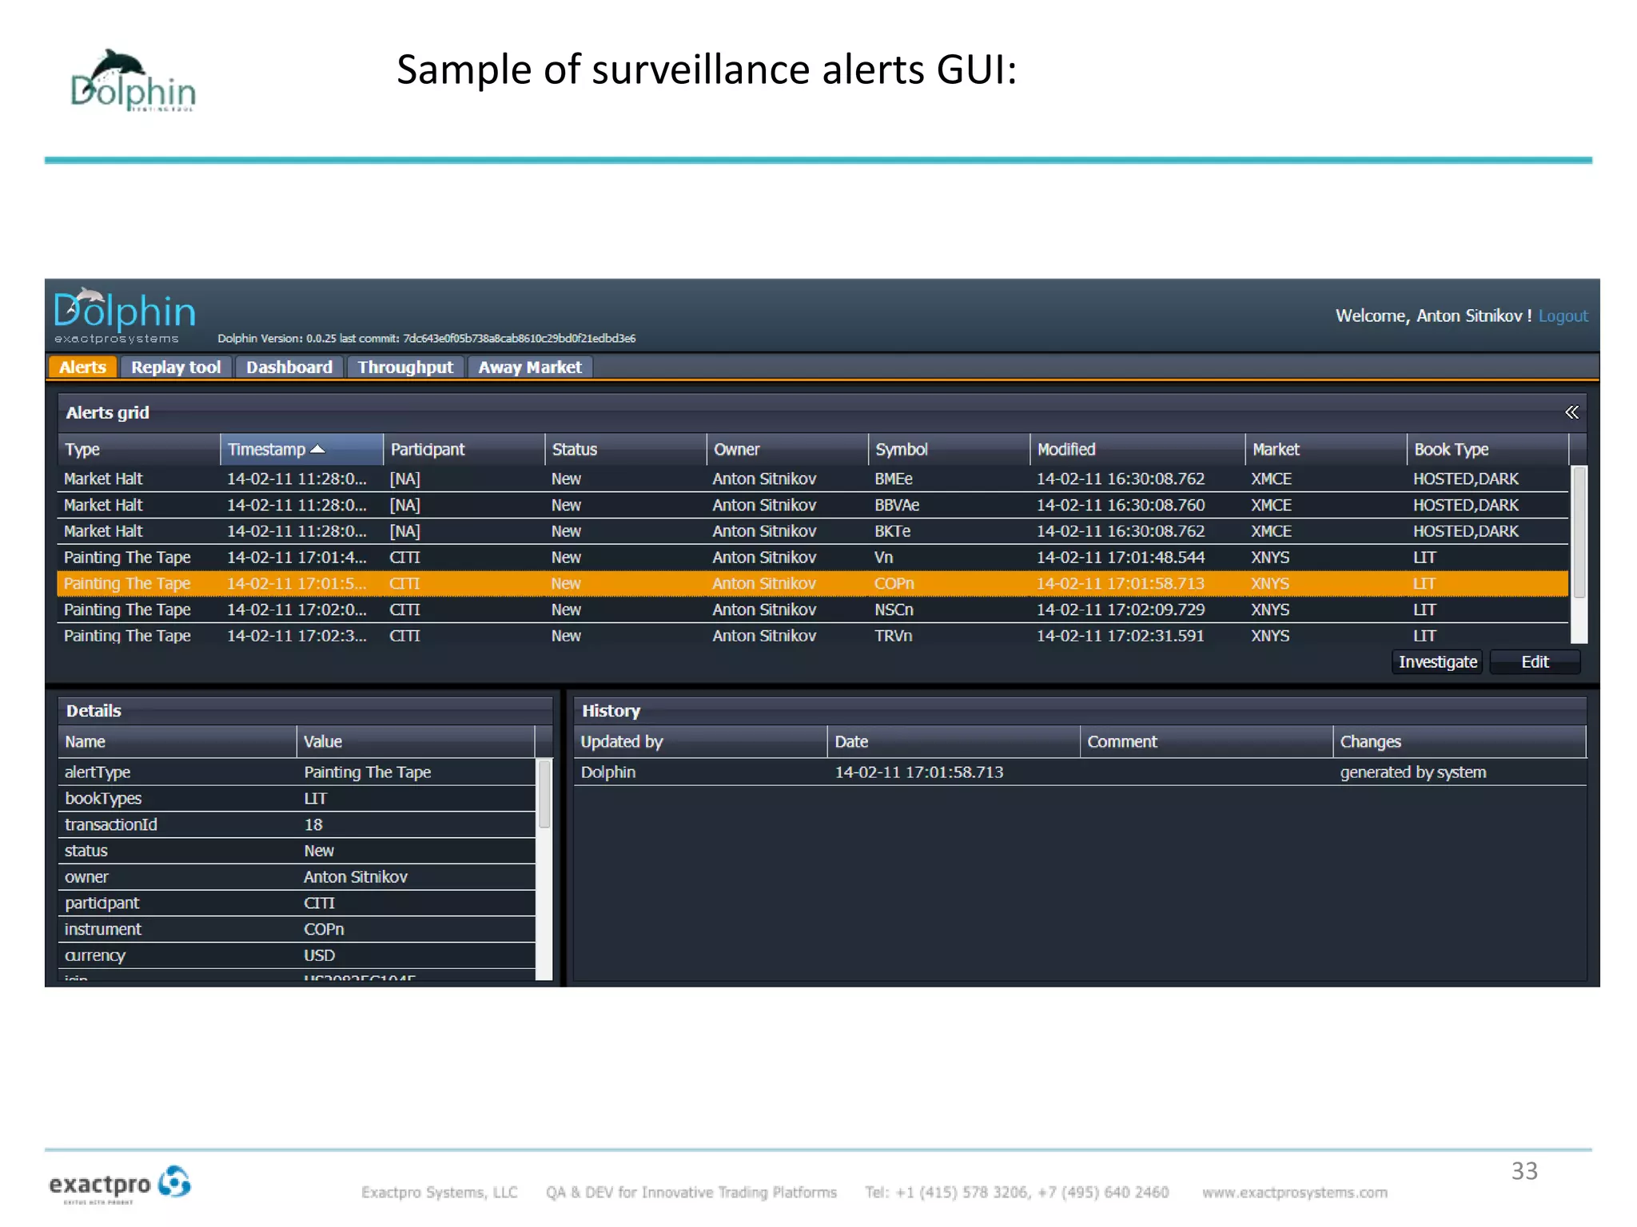This screenshot has height=1227, width=1637.
Task: Click the Value column header in Details
Action: click(416, 741)
